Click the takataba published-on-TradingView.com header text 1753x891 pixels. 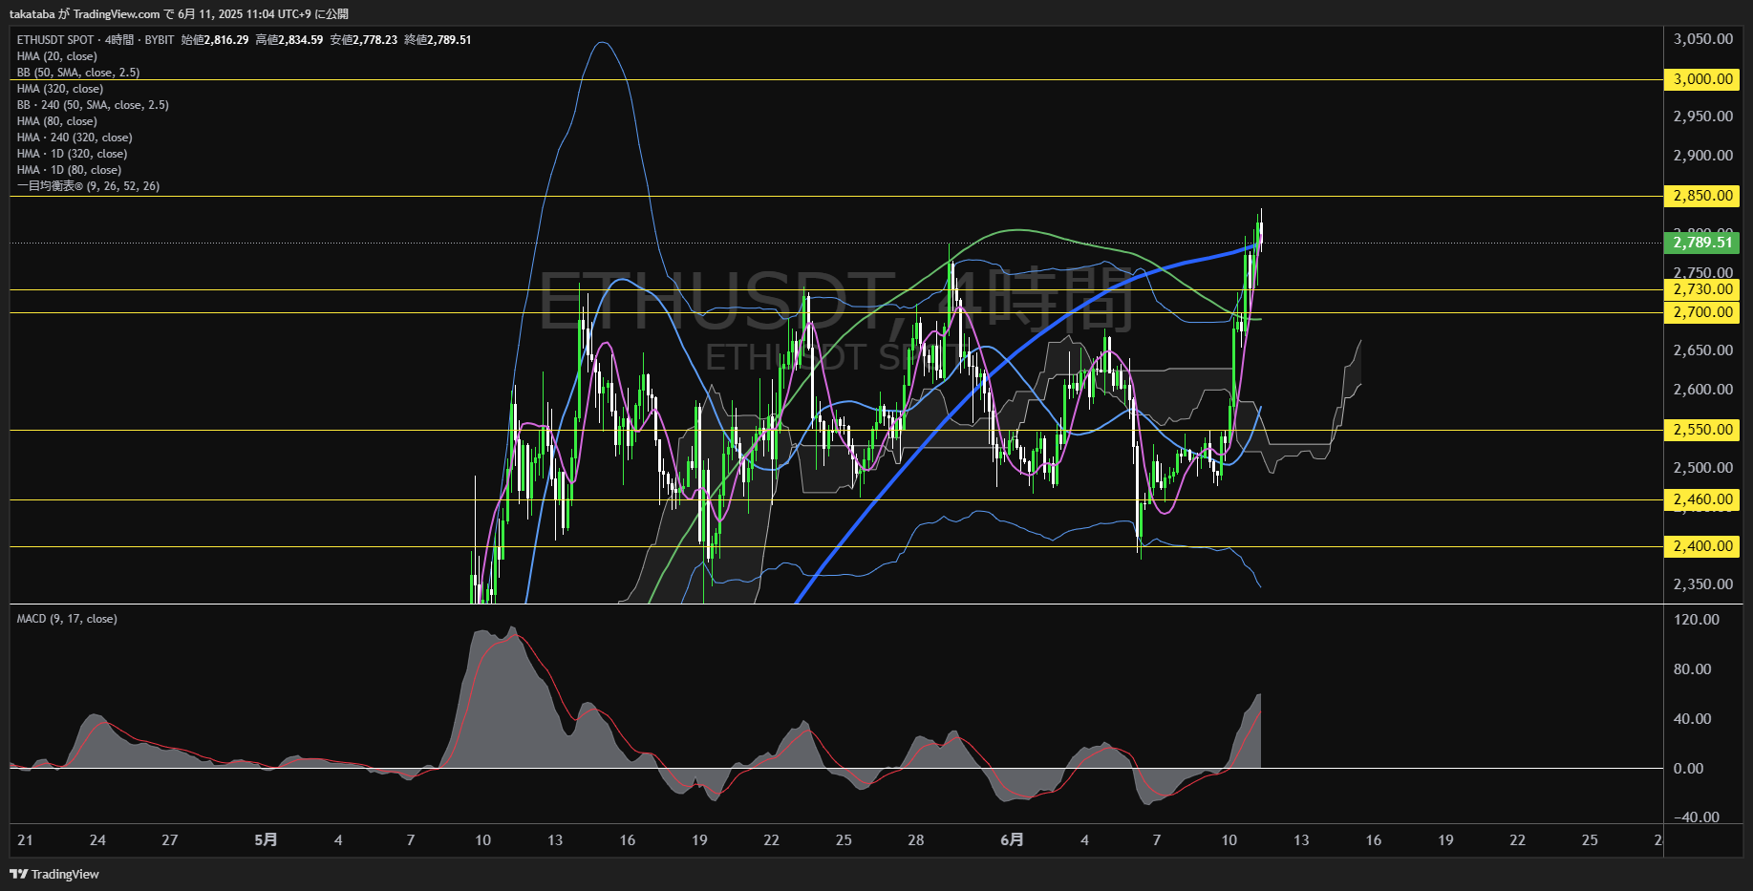coord(179,14)
